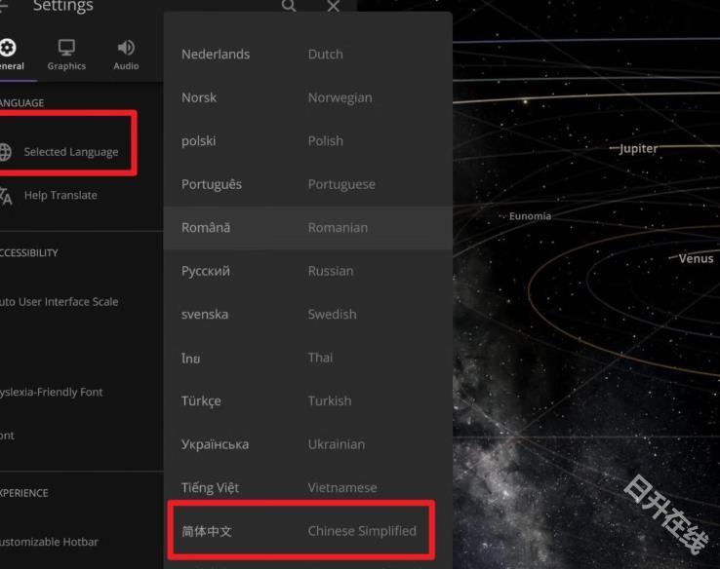Click the search magnifier icon in Settings
The height and width of the screenshot is (569, 720).
[x=289, y=7]
